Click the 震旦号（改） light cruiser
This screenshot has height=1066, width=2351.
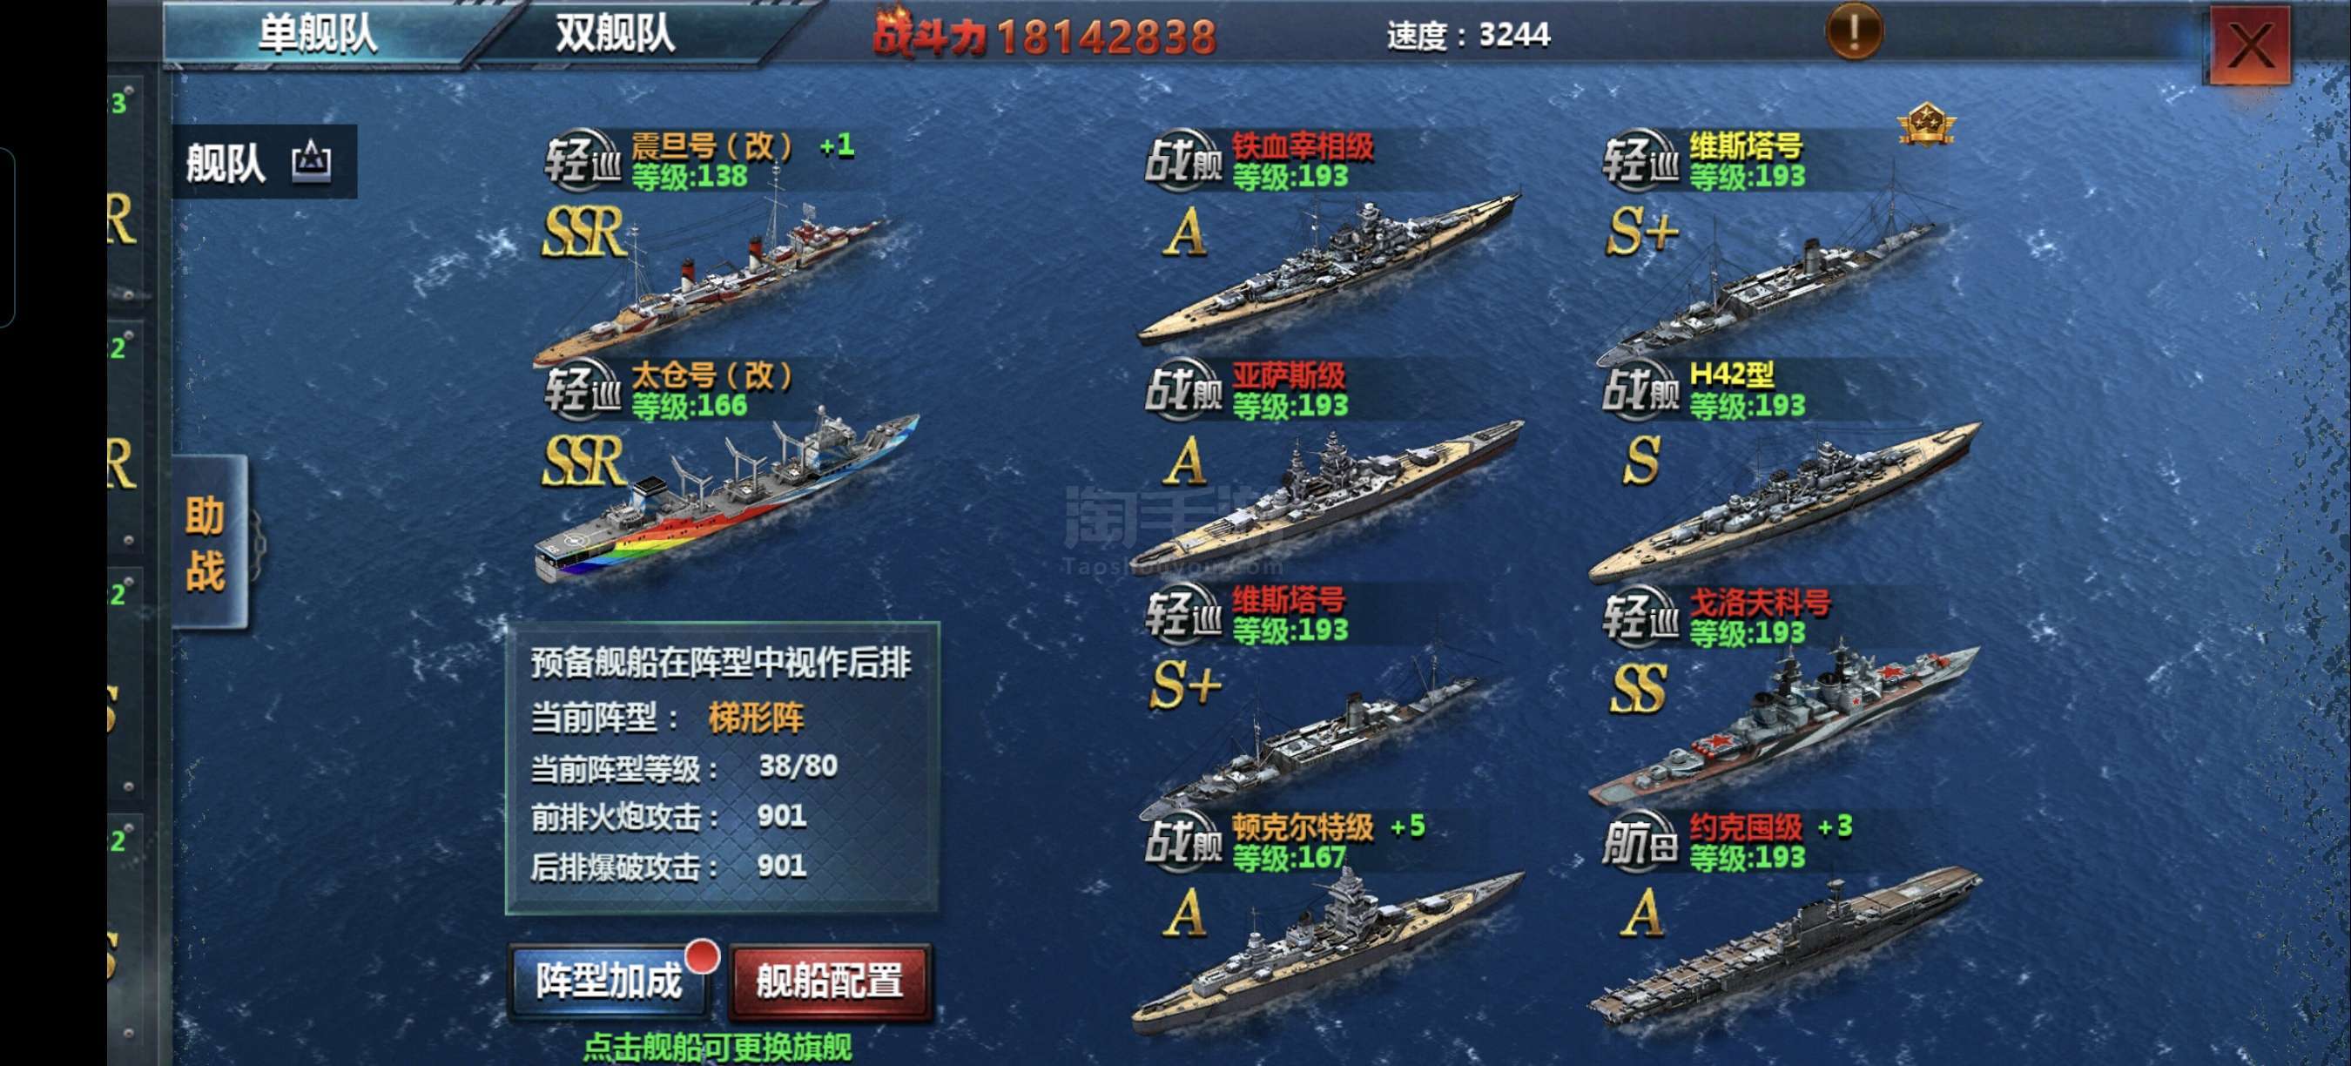(x=712, y=273)
